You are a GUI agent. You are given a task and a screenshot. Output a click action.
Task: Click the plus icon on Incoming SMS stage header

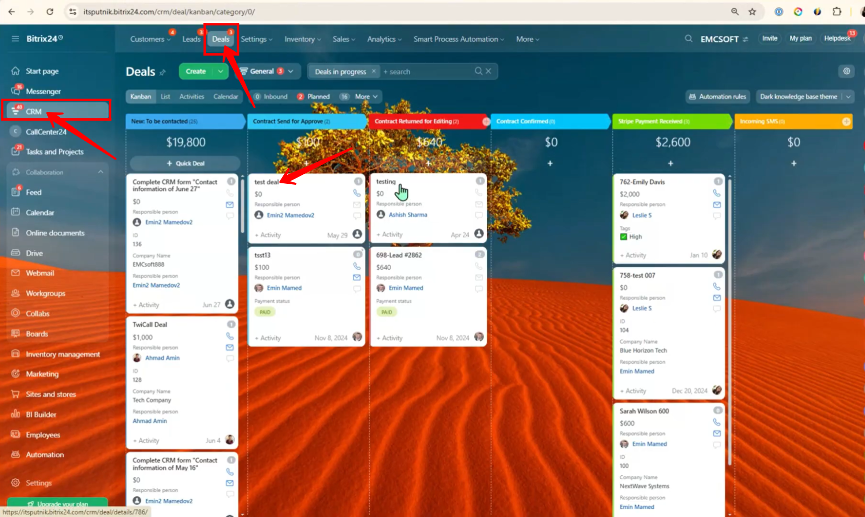846,122
